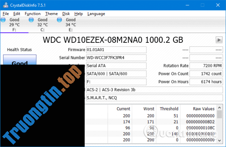Click threshold value 51
The height and width of the screenshot is (147, 226).
tap(176, 116)
